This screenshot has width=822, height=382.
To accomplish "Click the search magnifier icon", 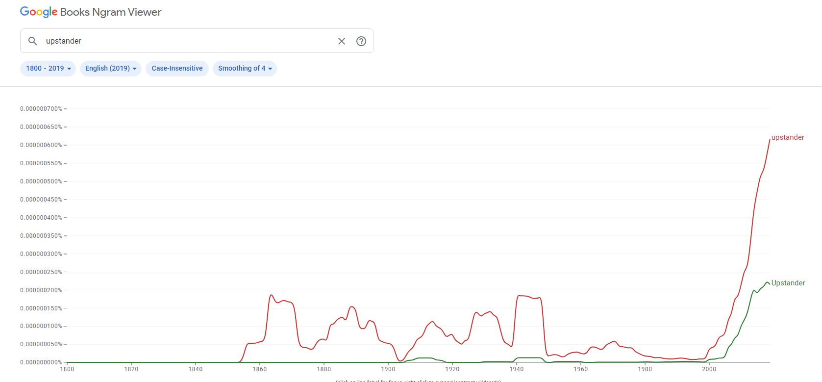I will [32, 41].
